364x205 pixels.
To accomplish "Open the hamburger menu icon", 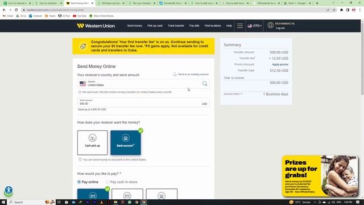I will (240, 26).
